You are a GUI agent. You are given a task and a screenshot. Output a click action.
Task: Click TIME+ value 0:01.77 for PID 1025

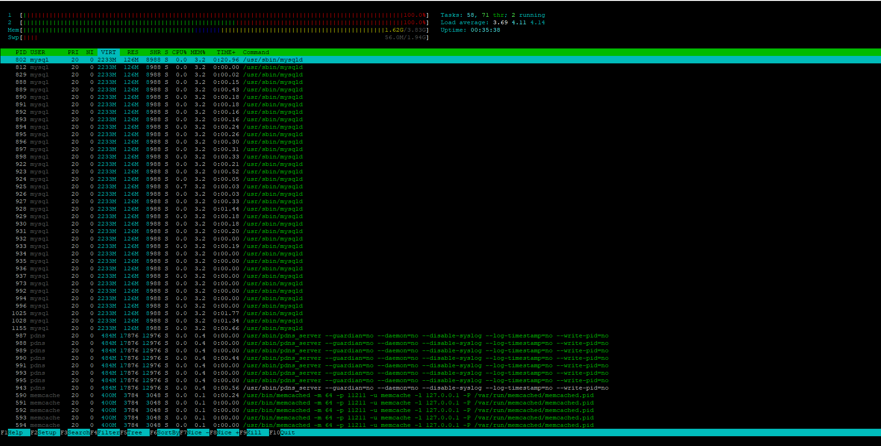226,313
